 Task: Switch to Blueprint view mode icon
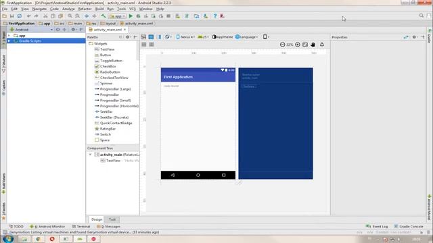click(x=151, y=37)
